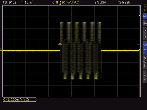Toggle BWL bandwidth limit softkey
The image size is (147, 110).
(x=145, y=62)
